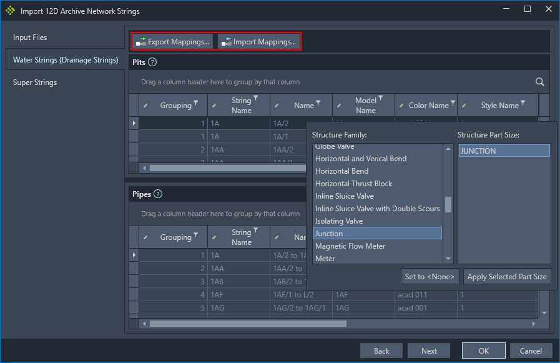Click the Next button

pos(429,351)
